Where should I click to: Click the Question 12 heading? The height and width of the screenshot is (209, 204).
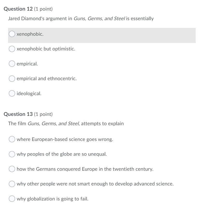[x=28, y=9]
